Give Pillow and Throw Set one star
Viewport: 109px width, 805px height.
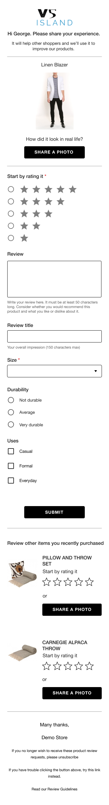(x=47, y=582)
